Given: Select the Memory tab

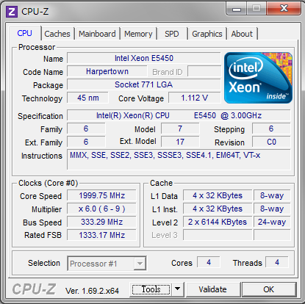Looking at the screenshot, I should point(138,34).
